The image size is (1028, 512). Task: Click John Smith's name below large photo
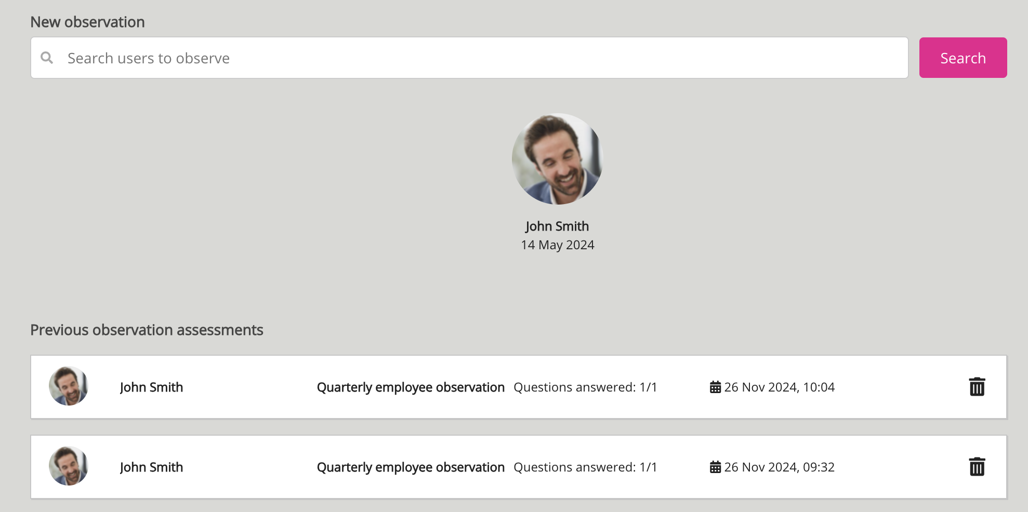[x=557, y=226]
